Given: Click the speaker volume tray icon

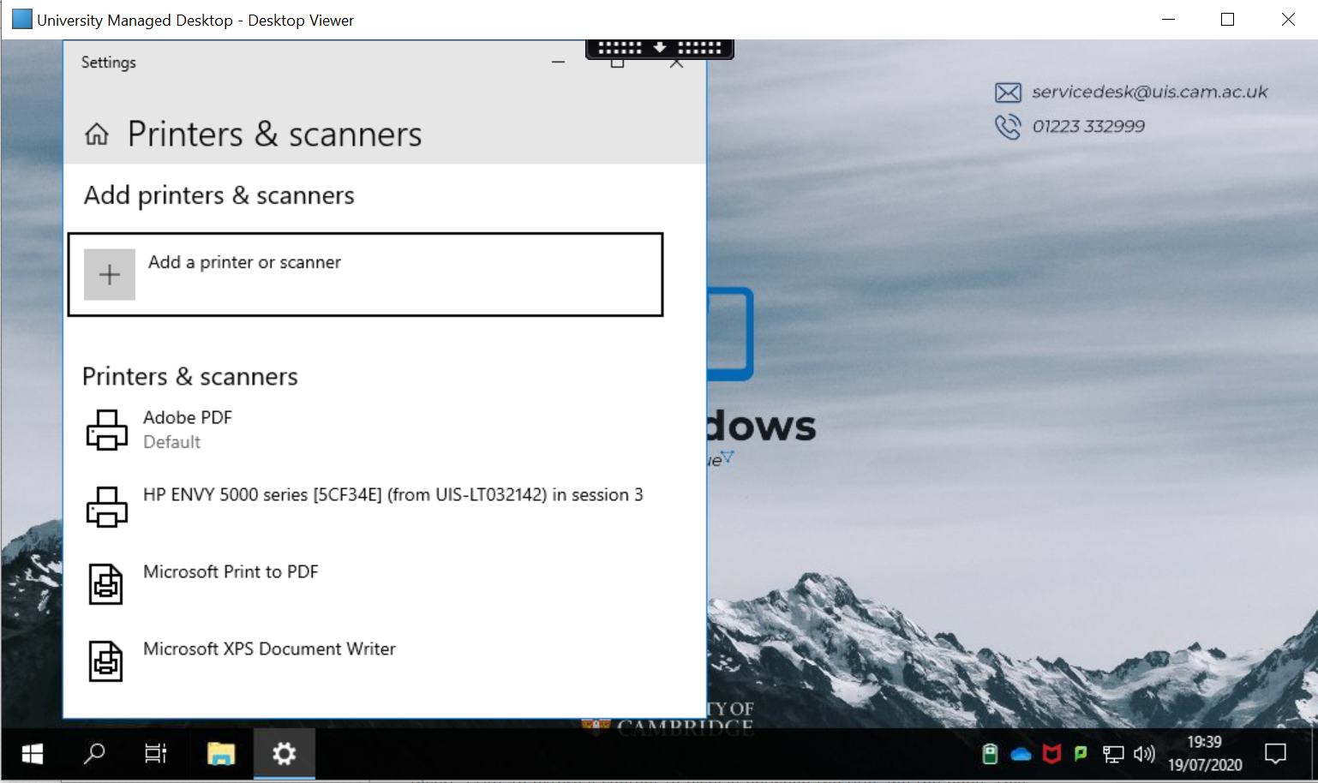Looking at the screenshot, I should 1143,754.
